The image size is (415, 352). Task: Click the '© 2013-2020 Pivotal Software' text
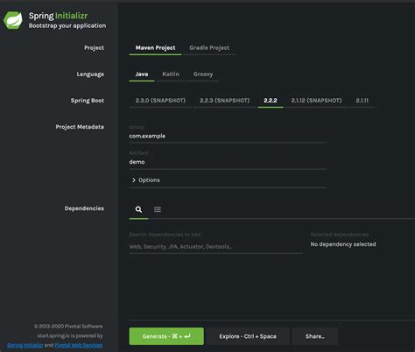(x=68, y=327)
